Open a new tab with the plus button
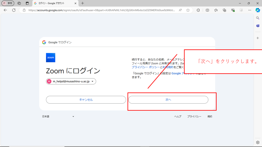This screenshot has height=147, width=262. (x=83, y=3)
